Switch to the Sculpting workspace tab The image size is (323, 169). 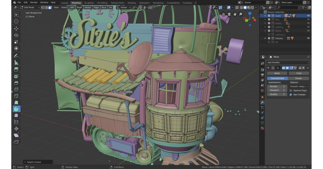click(x=89, y=3)
